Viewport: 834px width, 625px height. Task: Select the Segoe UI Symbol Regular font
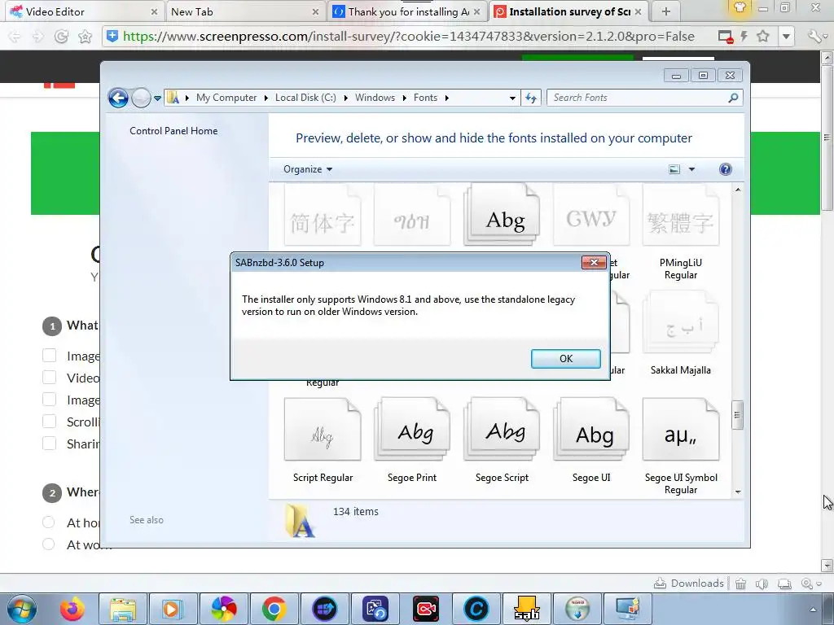coord(681,447)
